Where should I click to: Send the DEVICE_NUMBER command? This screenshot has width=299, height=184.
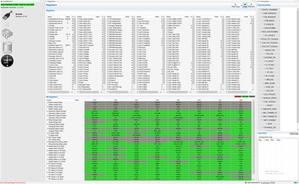(269, 9)
